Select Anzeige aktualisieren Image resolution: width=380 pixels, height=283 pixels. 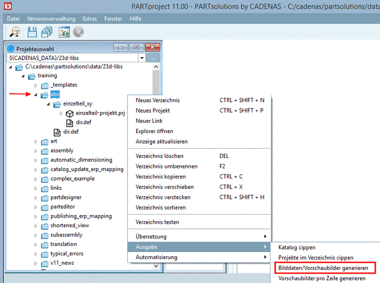click(x=200, y=141)
